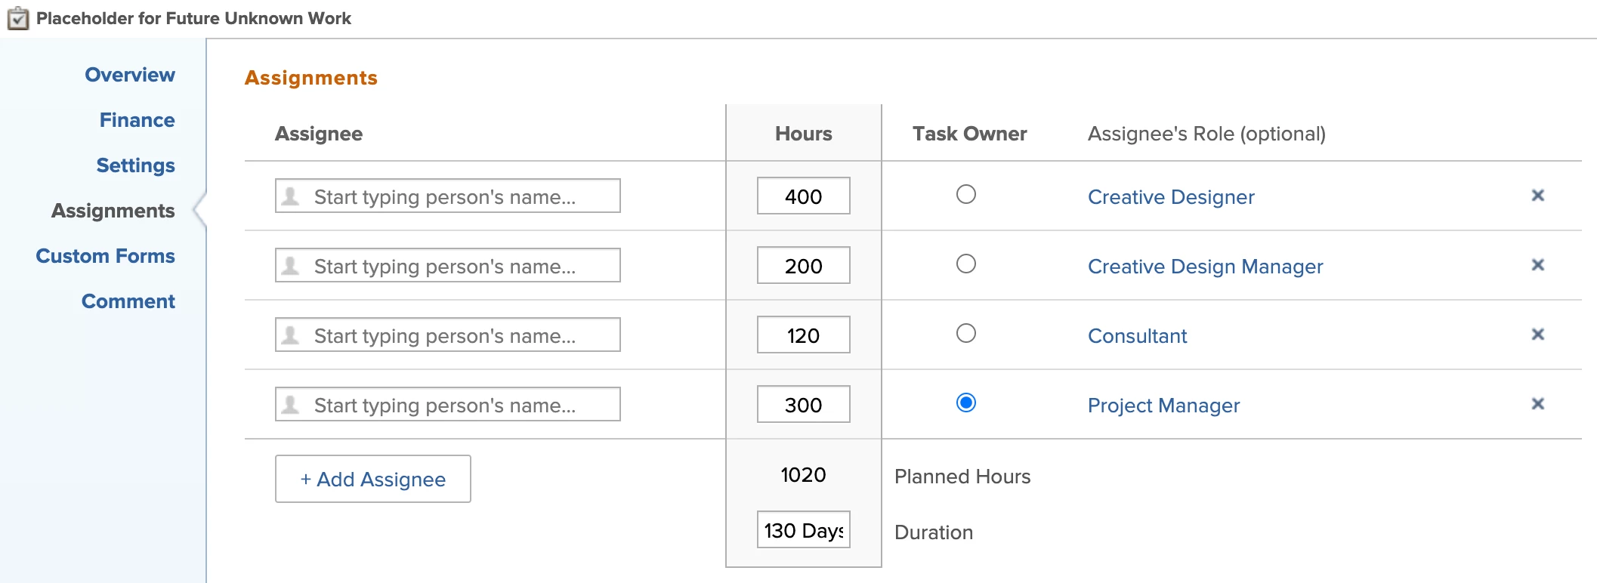Switch to Custom Forms section
The width and height of the screenshot is (1597, 583).
point(105,256)
